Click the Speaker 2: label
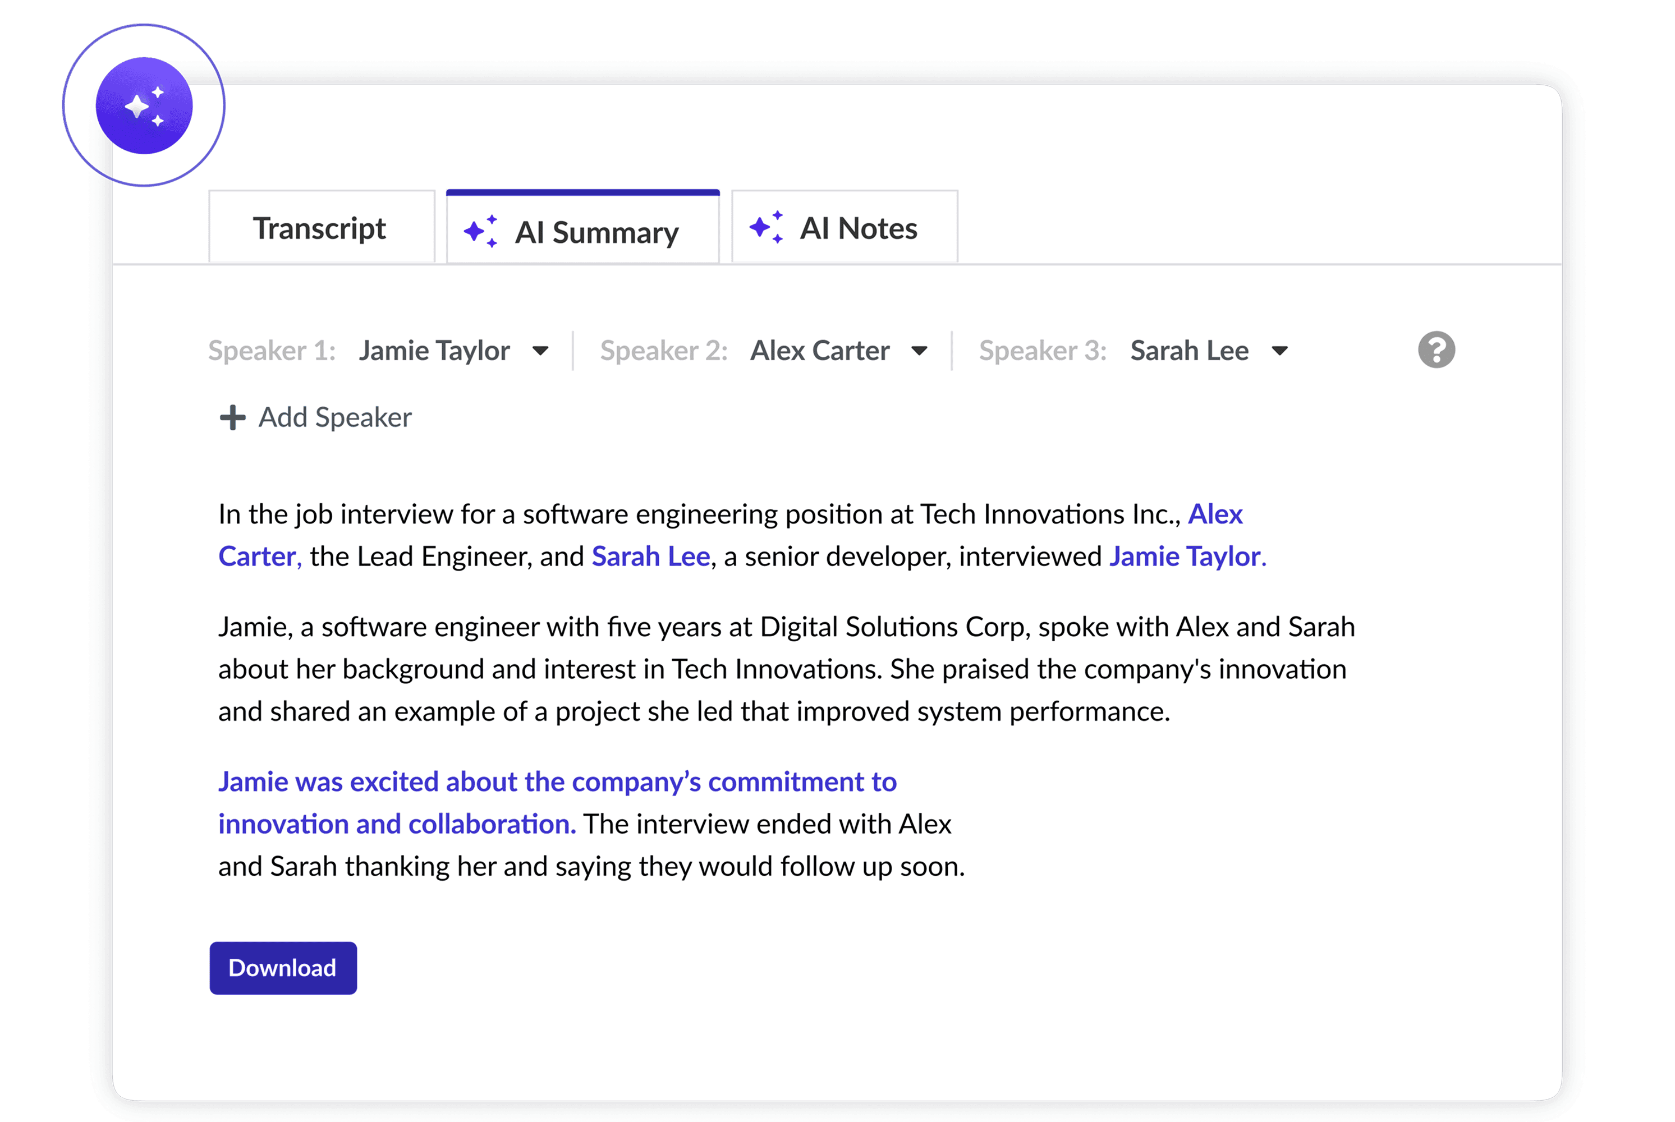 [x=664, y=351]
